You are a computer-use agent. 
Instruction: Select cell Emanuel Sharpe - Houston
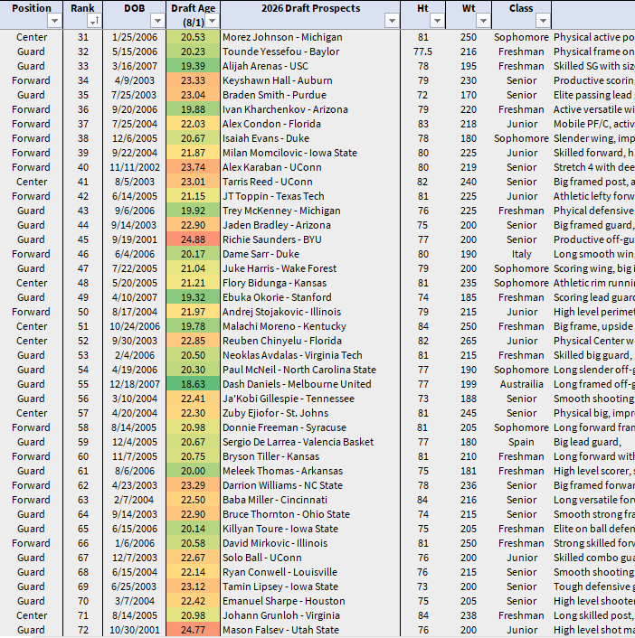tap(310, 601)
